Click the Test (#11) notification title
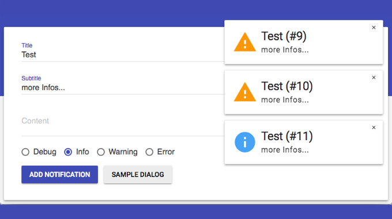392x219 pixels. click(287, 136)
